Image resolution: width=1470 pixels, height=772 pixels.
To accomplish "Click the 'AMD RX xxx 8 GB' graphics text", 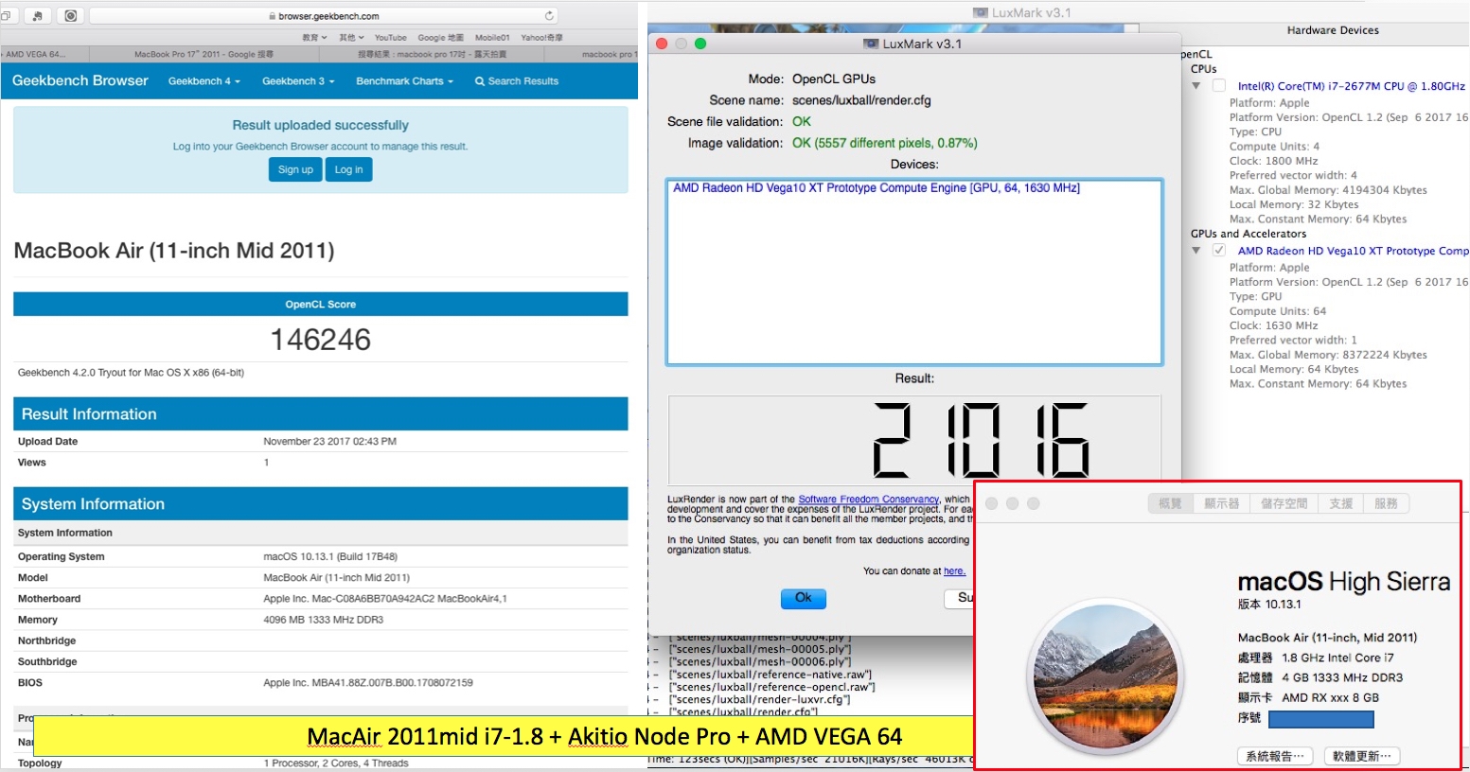I will click(1330, 698).
